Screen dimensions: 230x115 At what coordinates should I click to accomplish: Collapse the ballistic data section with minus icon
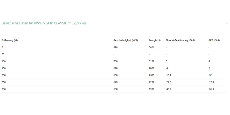coord(227,23)
